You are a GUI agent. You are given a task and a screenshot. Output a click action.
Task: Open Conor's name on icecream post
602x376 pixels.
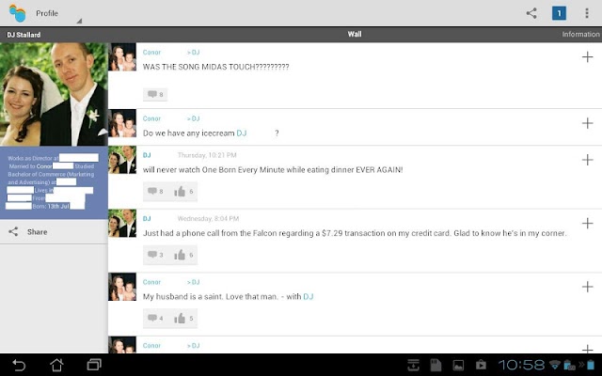(x=151, y=118)
